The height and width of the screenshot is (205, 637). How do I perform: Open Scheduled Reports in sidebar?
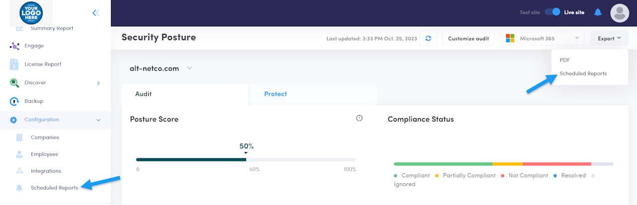[54, 188]
